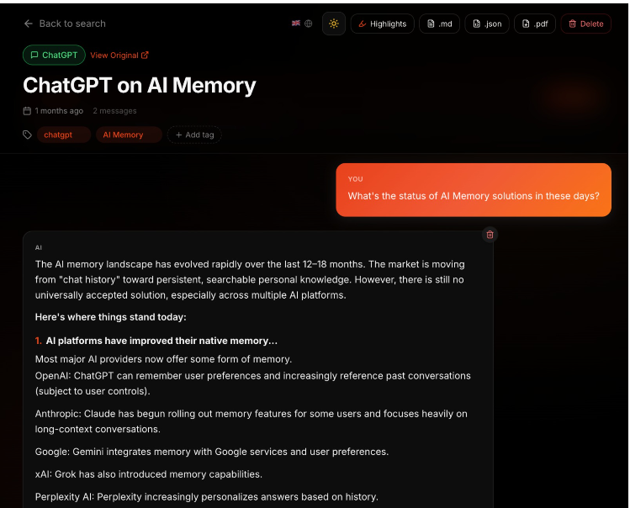Click the title ChatGPT on AI Memory
The image size is (630, 508).
click(140, 86)
